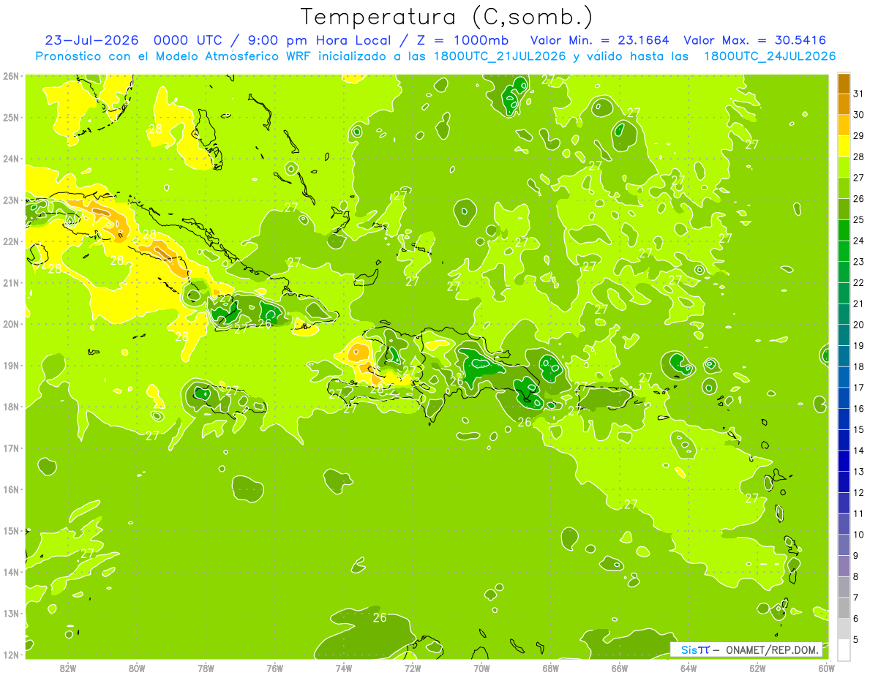Pick the yellow swatch between 28 and 29
Viewport: 878px width, 678px height.
point(844,146)
